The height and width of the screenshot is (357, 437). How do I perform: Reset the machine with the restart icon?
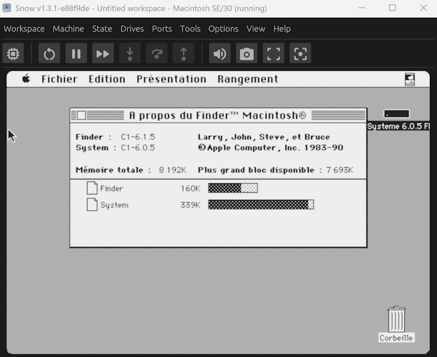(x=49, y=53)
